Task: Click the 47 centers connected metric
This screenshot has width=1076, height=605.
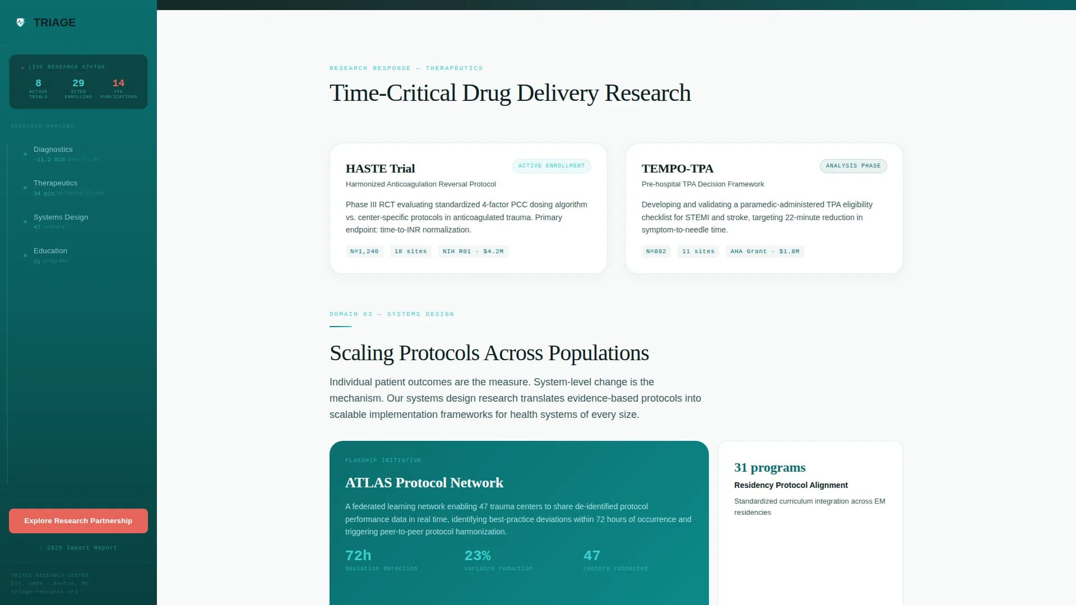Action: pyautogui.click(x=615, y=560)
